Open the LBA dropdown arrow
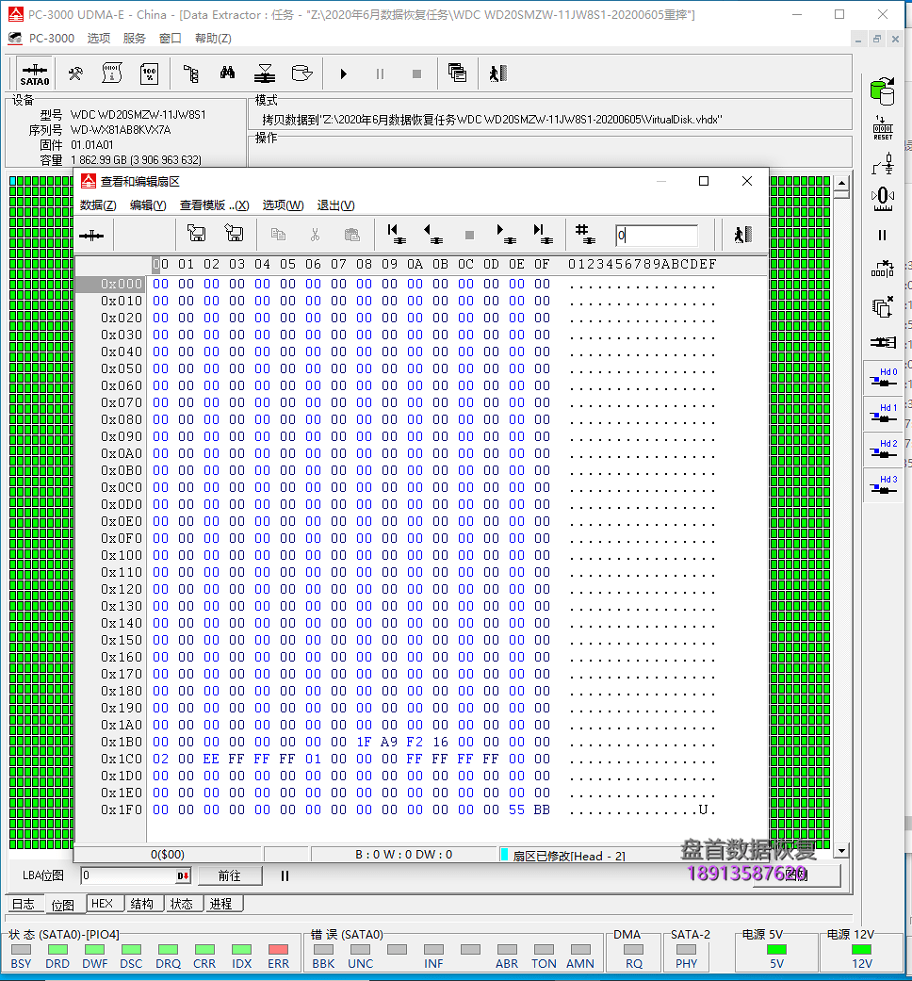 tap(184, 875)
